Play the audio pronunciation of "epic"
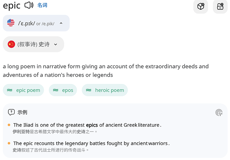Viewport: 230px width, 160px height. click(x=29, y=5)
